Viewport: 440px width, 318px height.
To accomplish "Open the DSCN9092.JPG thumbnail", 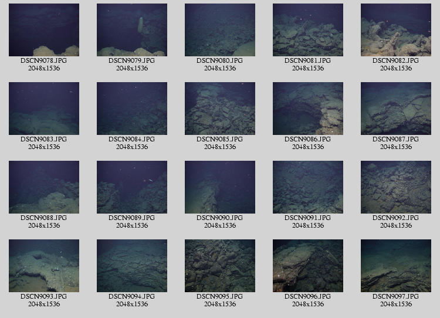I will click(x=396, y=187).
